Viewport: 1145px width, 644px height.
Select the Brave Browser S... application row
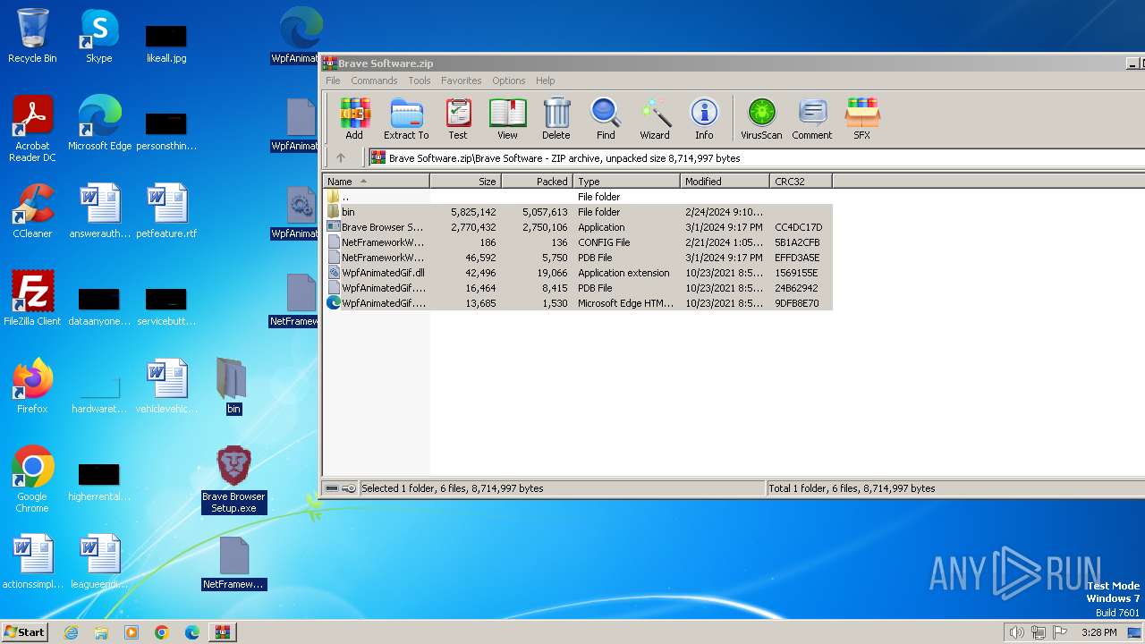[577, 227]
